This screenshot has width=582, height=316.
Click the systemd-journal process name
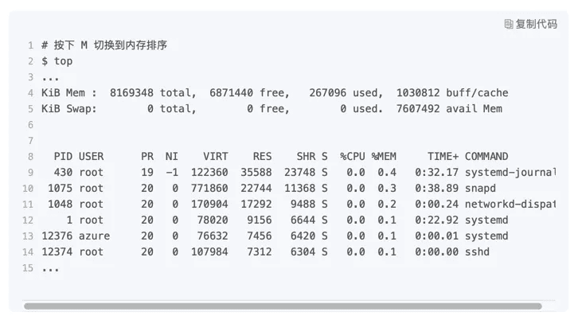tap(510, 173)
